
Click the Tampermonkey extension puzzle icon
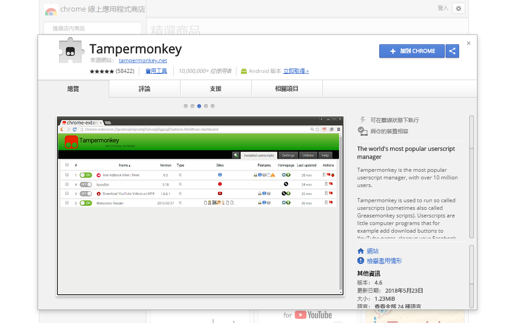[x=71, y=51]
